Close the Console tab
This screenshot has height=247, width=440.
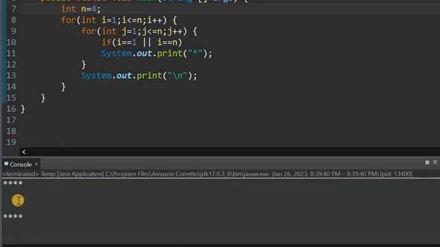[36, 164]
